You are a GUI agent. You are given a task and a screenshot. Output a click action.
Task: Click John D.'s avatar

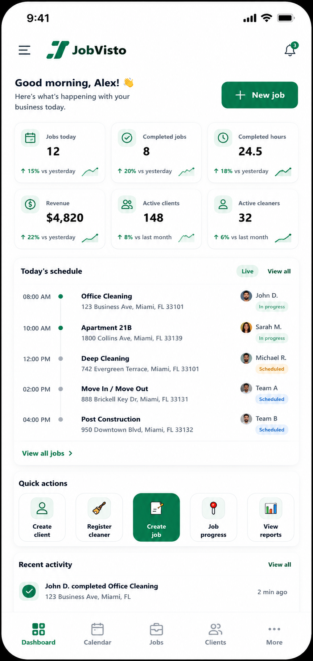point(246,296)
